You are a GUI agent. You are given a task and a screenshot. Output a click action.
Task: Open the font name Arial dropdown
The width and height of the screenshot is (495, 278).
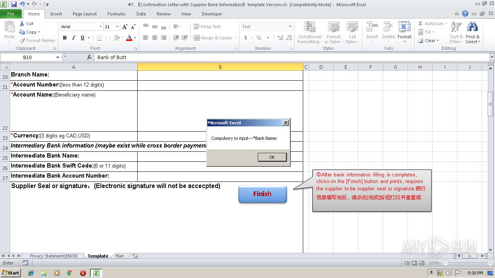point(101,27)
